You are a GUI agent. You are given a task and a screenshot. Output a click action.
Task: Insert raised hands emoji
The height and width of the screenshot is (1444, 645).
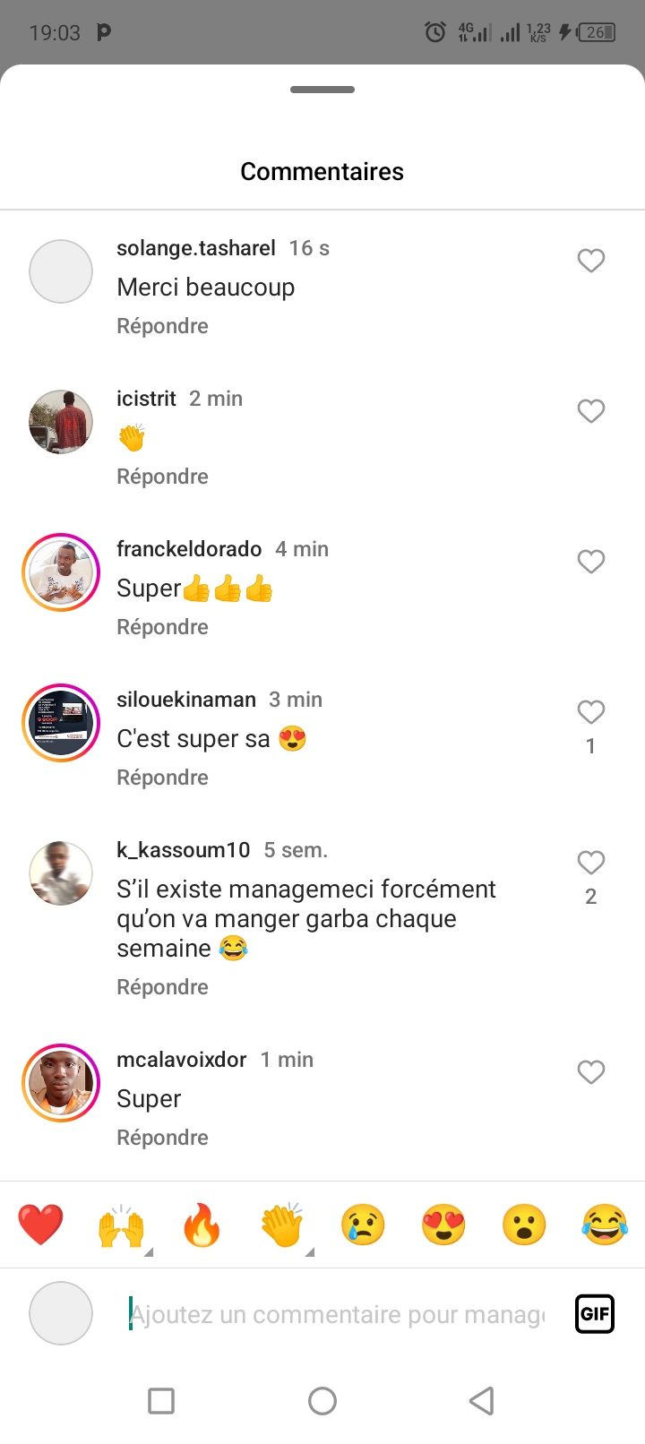pos(121,1225)
